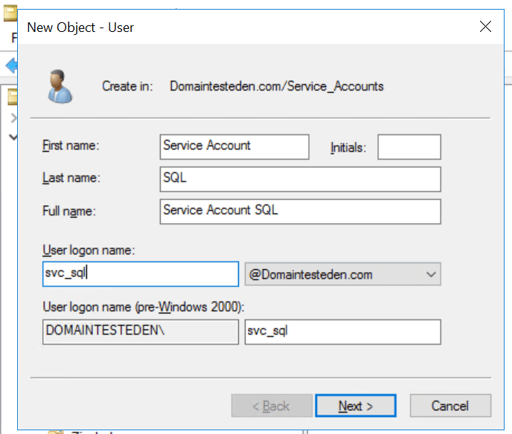Click the First name input field
Viewport: 512px width, 434px height.
click(x=234, y=146)
